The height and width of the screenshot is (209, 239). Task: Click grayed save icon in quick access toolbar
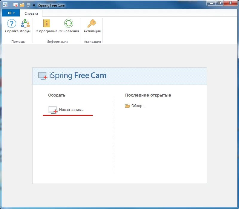click(28, 5)
